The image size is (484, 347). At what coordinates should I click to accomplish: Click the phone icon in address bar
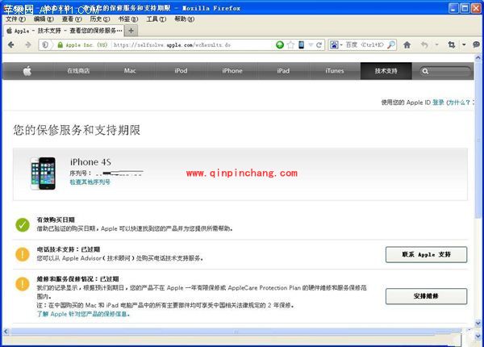301,45
